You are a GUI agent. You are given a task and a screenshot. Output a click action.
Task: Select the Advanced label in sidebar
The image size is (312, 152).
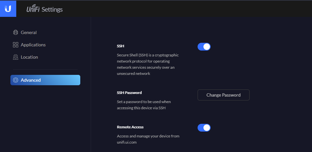pyautogui.click(x=31, y=80)
